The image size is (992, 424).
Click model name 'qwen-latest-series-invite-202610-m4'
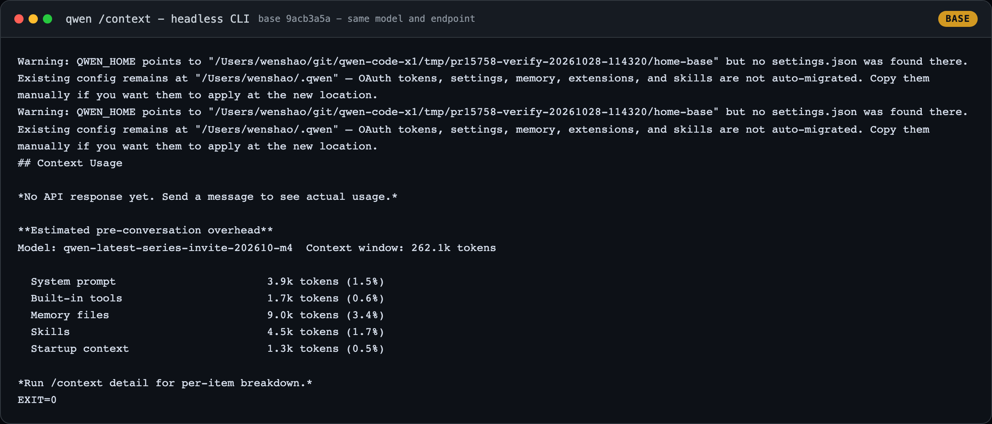178,248
